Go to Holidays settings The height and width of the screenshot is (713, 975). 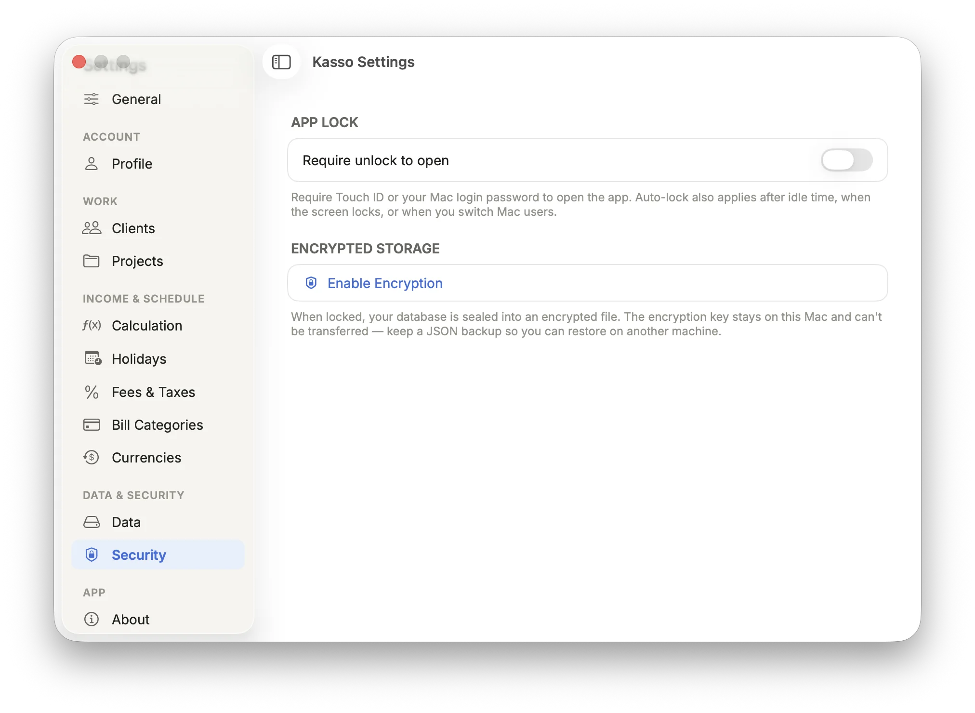[x=158, y=359]
